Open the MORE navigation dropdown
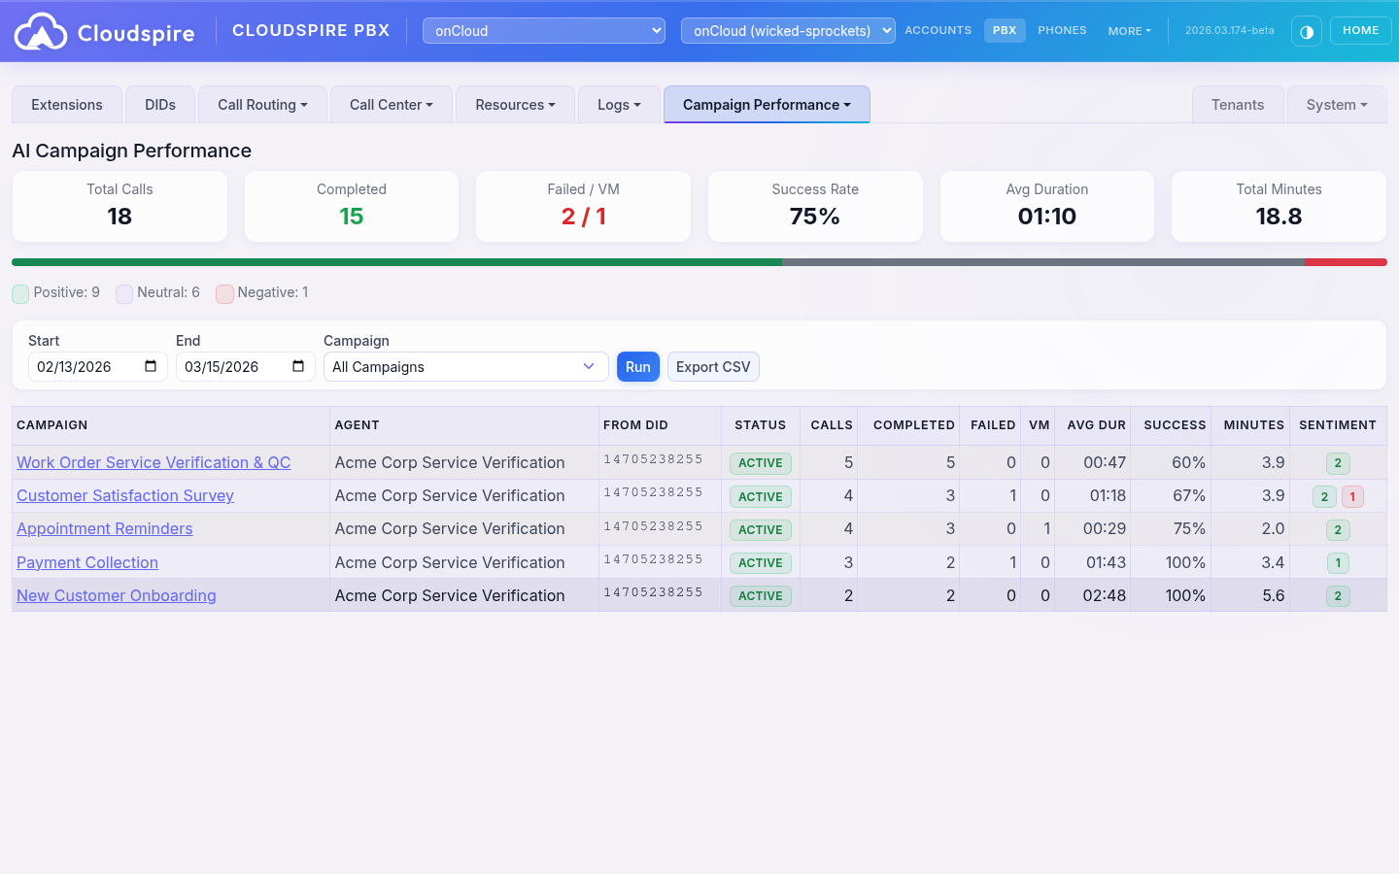Viewport: 1399px width, 874px height. 1129,30
